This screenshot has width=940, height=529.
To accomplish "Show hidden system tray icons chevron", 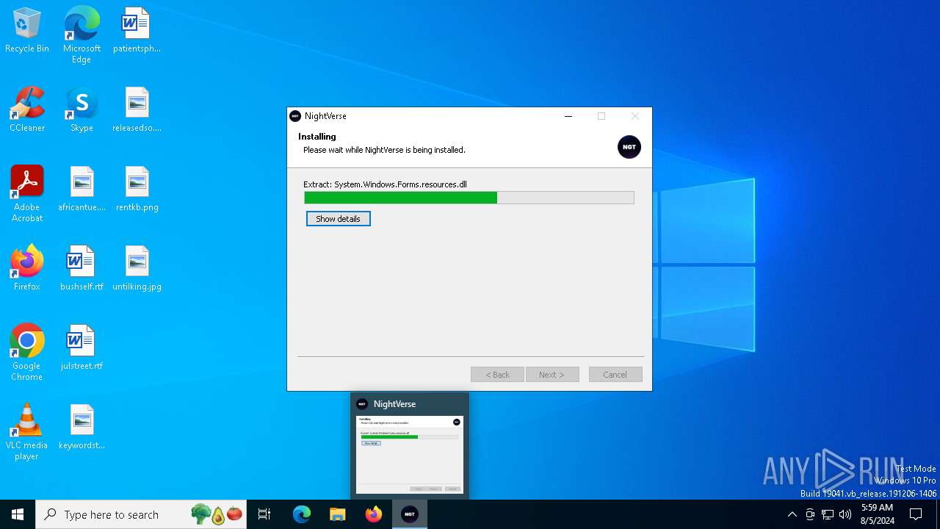I will (792, 514).
